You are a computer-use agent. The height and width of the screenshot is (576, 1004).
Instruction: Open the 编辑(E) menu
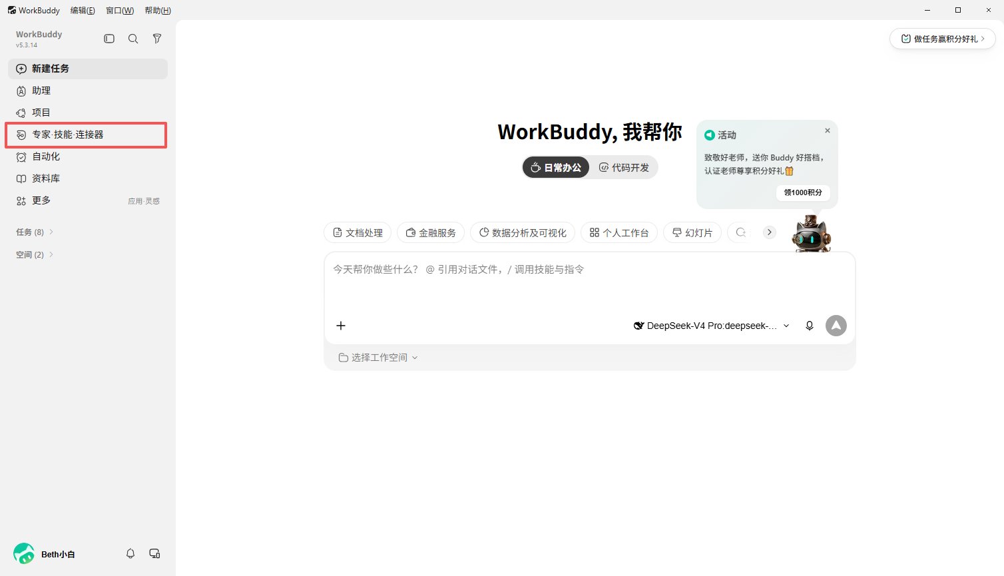click(83, 10)
